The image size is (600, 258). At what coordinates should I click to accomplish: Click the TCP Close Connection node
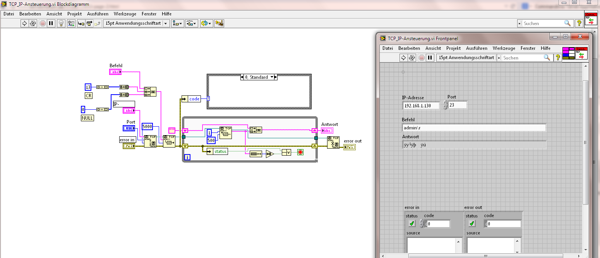[x=333, y=142]
